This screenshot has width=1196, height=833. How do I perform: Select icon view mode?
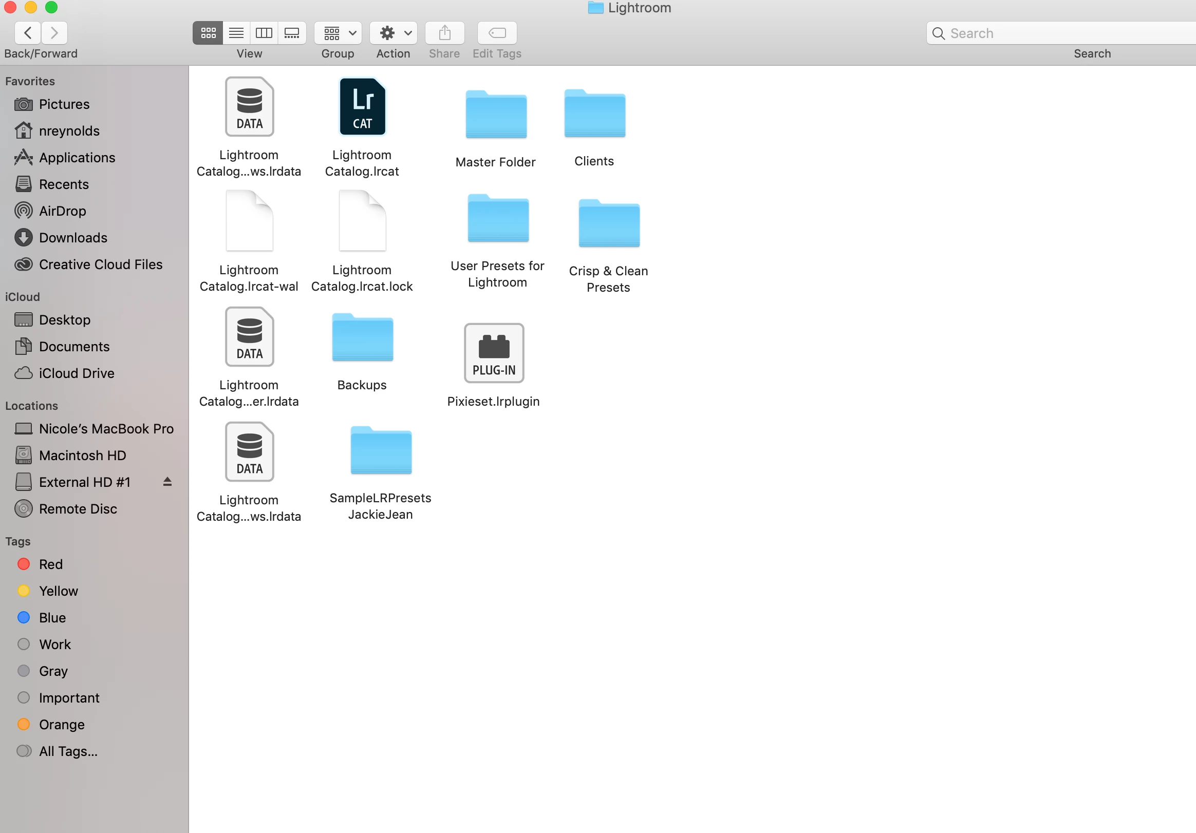[208, 33]
